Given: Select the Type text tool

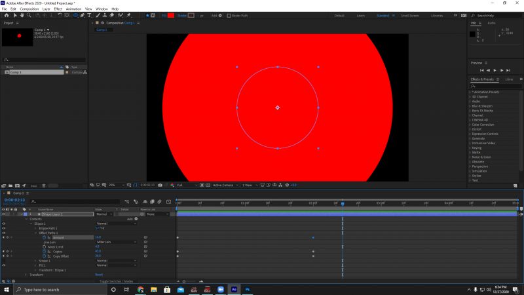Looking at the screenshot, I should pyautogui.click(x=89, y=15).
